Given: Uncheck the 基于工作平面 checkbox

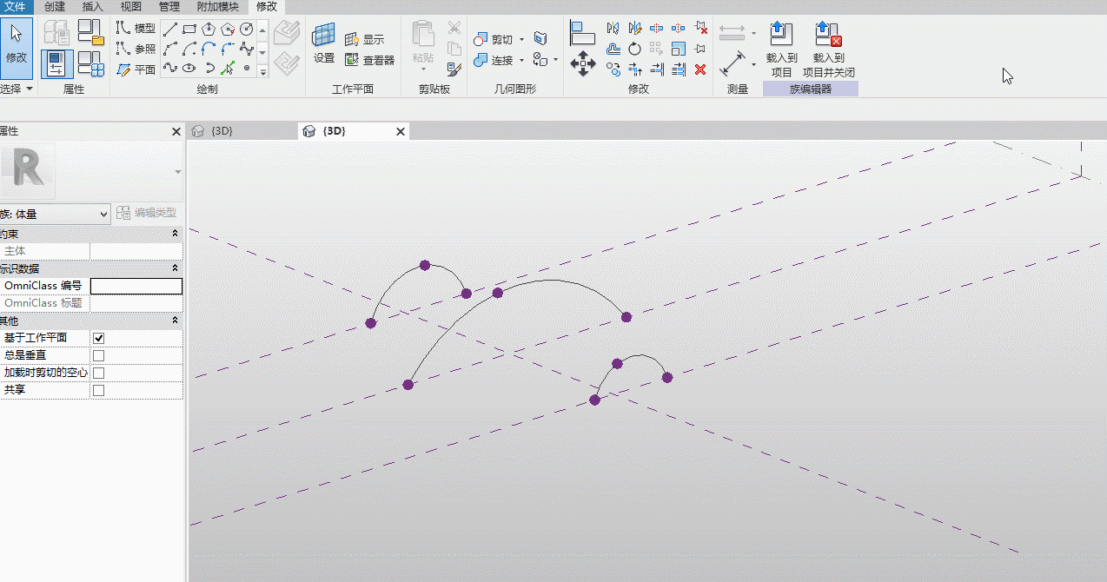Looking at the screenshot, I should coord(99,338).
